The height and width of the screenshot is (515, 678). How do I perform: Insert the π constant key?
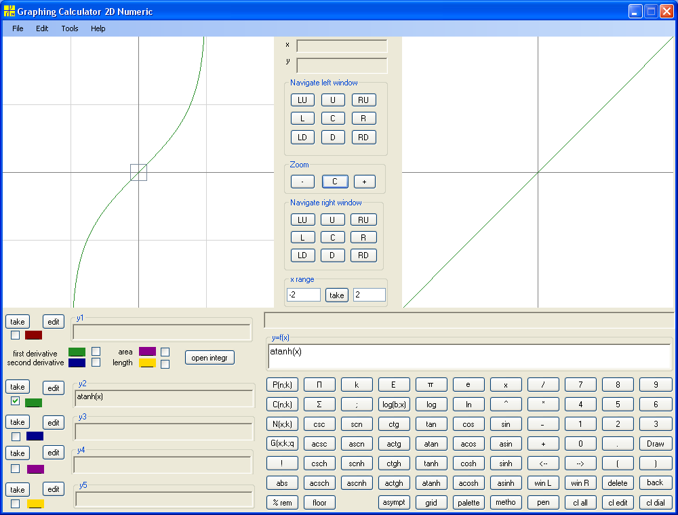click(431, 384)
